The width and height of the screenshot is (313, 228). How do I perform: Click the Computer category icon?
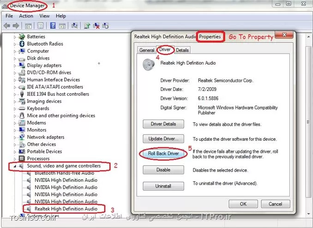(x=22, y=51)
